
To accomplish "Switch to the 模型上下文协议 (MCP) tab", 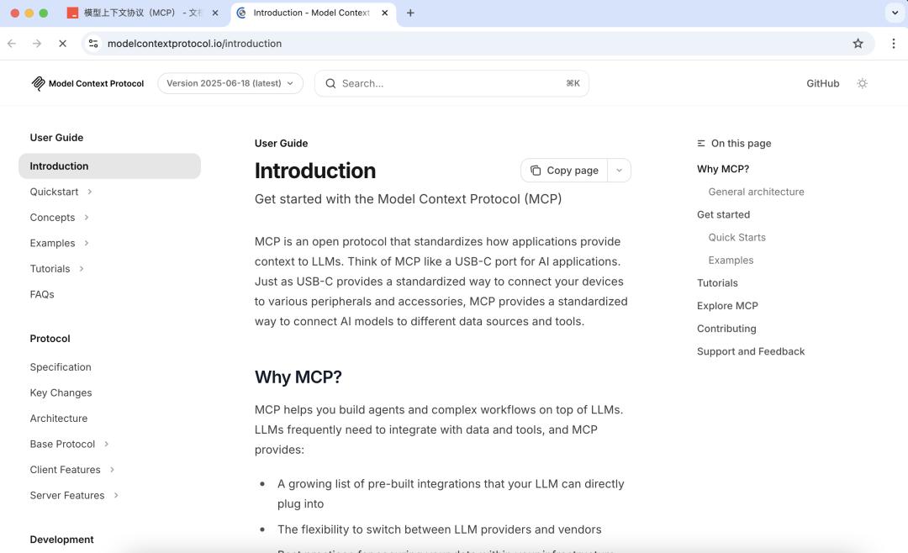I will click(x=142, y=13).
